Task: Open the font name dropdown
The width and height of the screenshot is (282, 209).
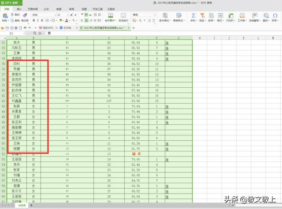Action: (x=56, y=15)
